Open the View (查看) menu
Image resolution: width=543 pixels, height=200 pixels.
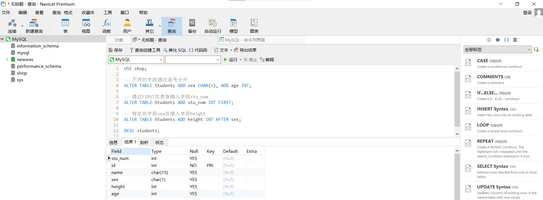[39, 13]
